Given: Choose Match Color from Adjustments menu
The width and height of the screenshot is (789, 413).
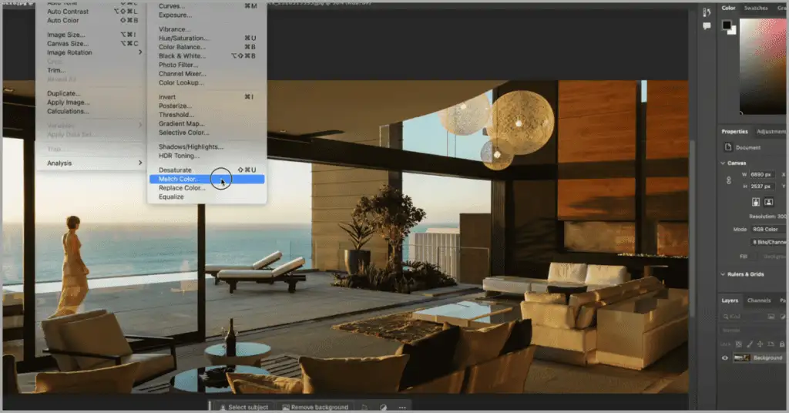Looking at the screenshot, I should 206,179.
